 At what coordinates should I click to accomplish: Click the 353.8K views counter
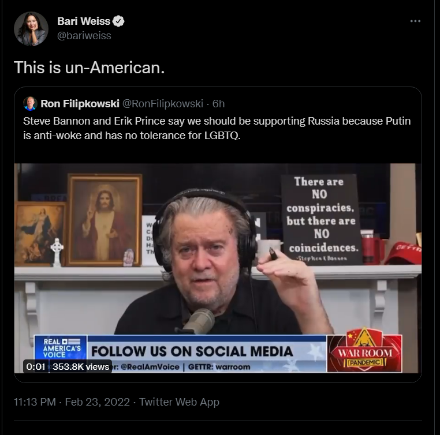tap(81, 366)
